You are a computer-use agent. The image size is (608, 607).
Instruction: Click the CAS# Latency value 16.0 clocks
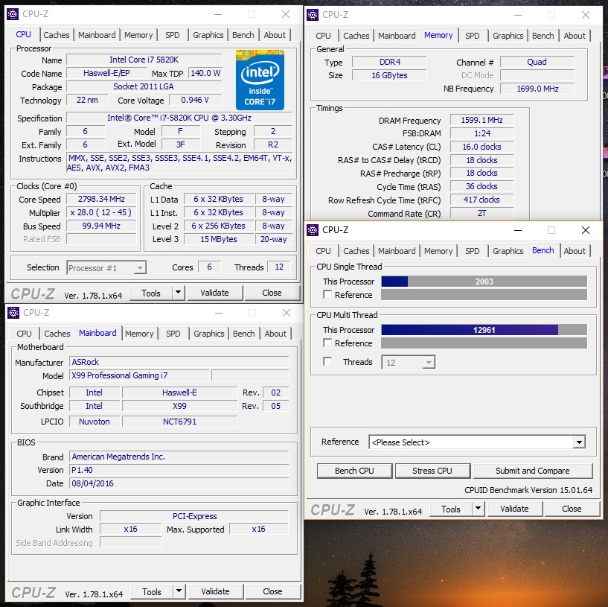tap(482, 147)
